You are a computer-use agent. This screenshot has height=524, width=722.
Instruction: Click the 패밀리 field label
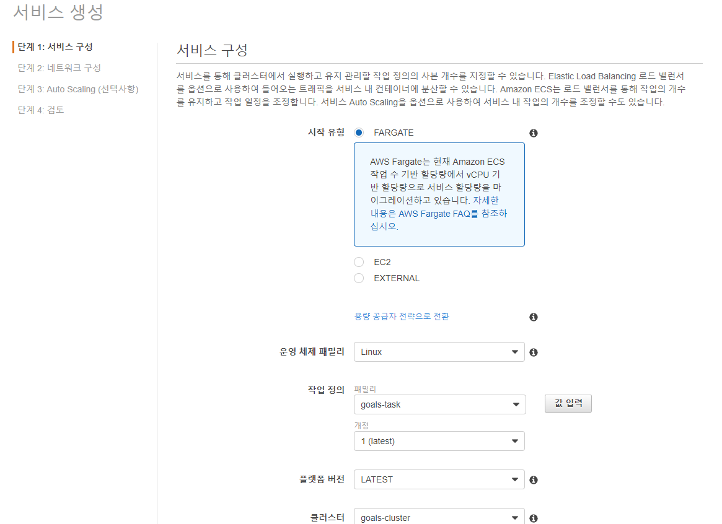point(365,389)
